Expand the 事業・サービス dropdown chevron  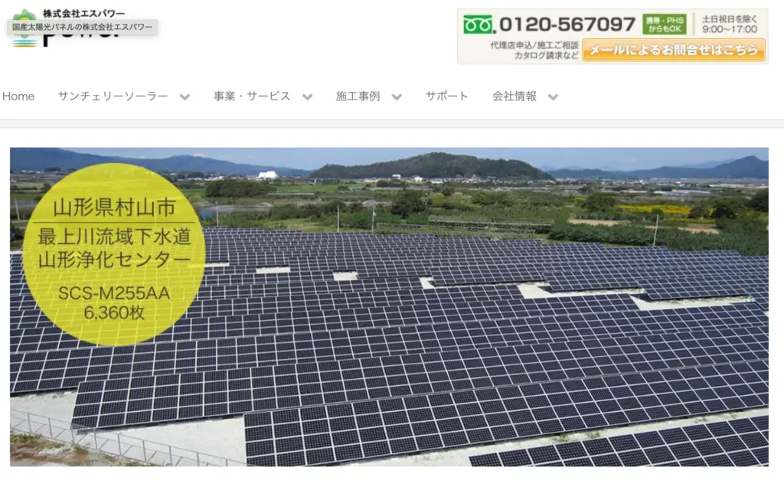tap(308, 97)
